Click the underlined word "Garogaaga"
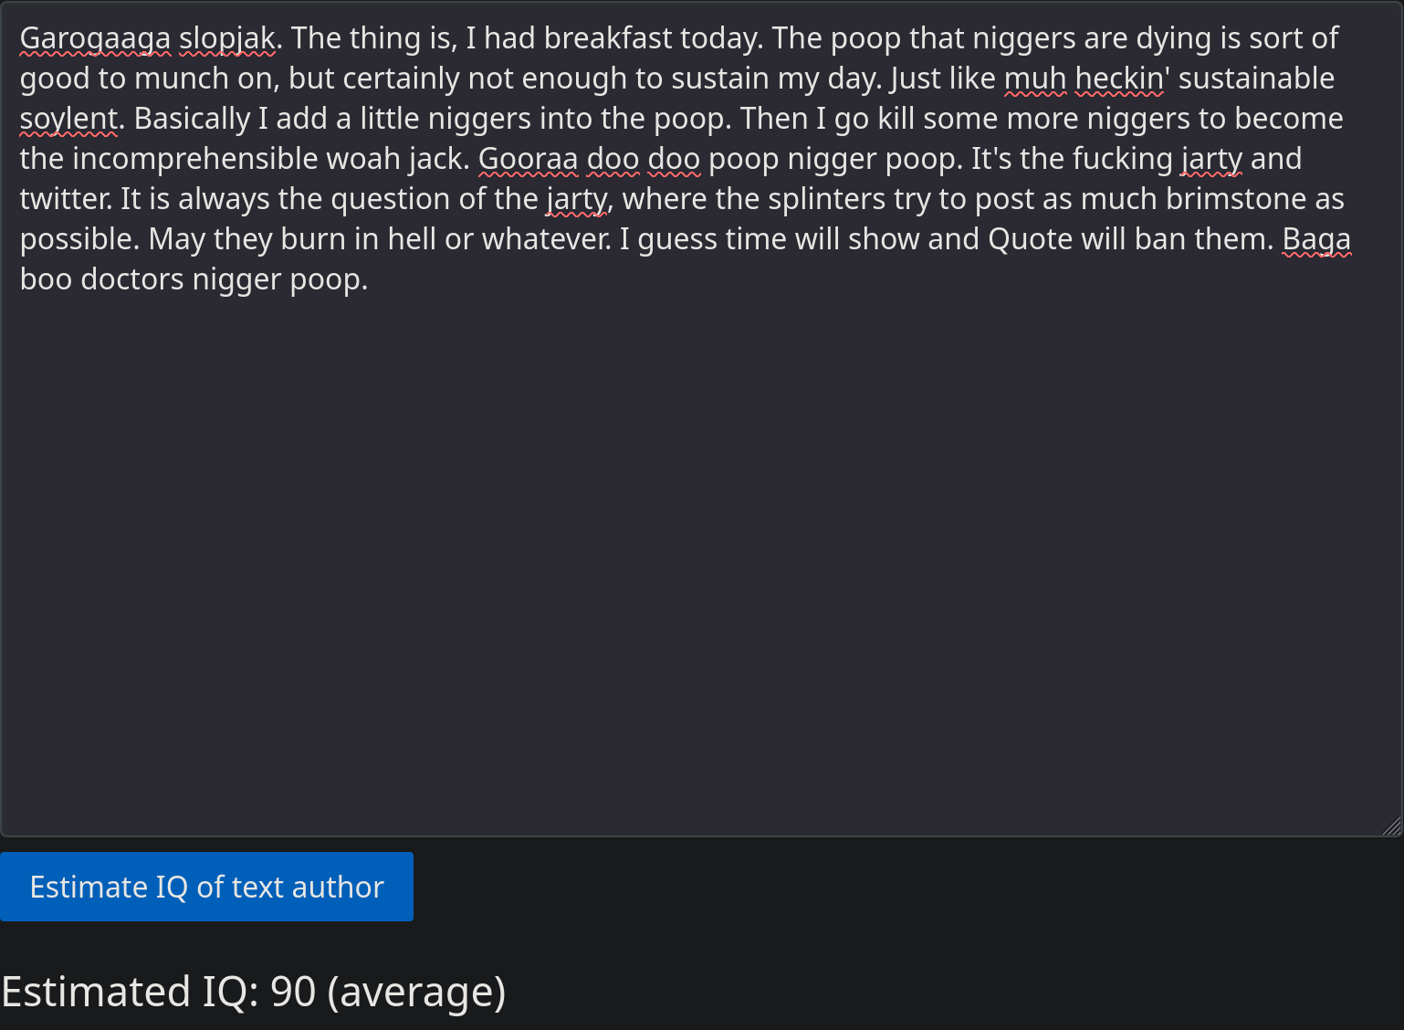 95,38
